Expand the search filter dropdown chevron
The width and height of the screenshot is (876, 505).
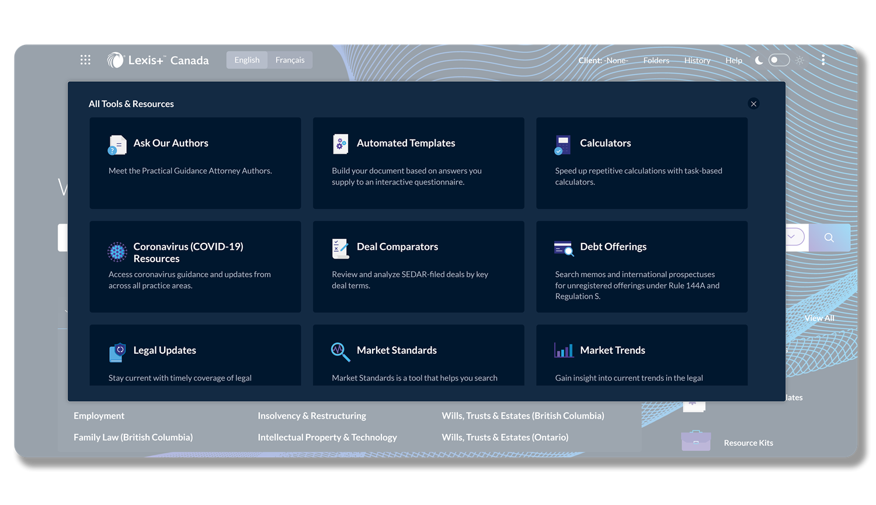791,237
